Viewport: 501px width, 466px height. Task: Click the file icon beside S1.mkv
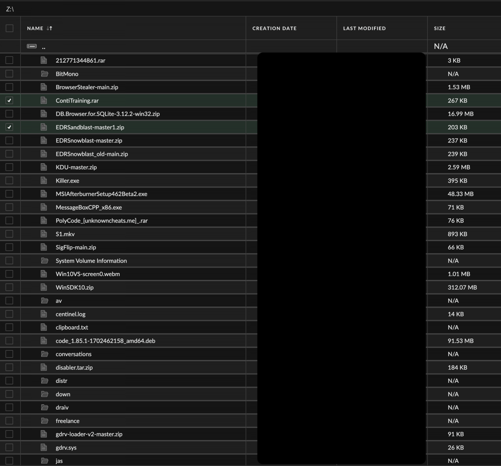point(44,234)
